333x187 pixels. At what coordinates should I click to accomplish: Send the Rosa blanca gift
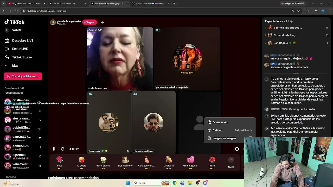[x=103, y=163]
